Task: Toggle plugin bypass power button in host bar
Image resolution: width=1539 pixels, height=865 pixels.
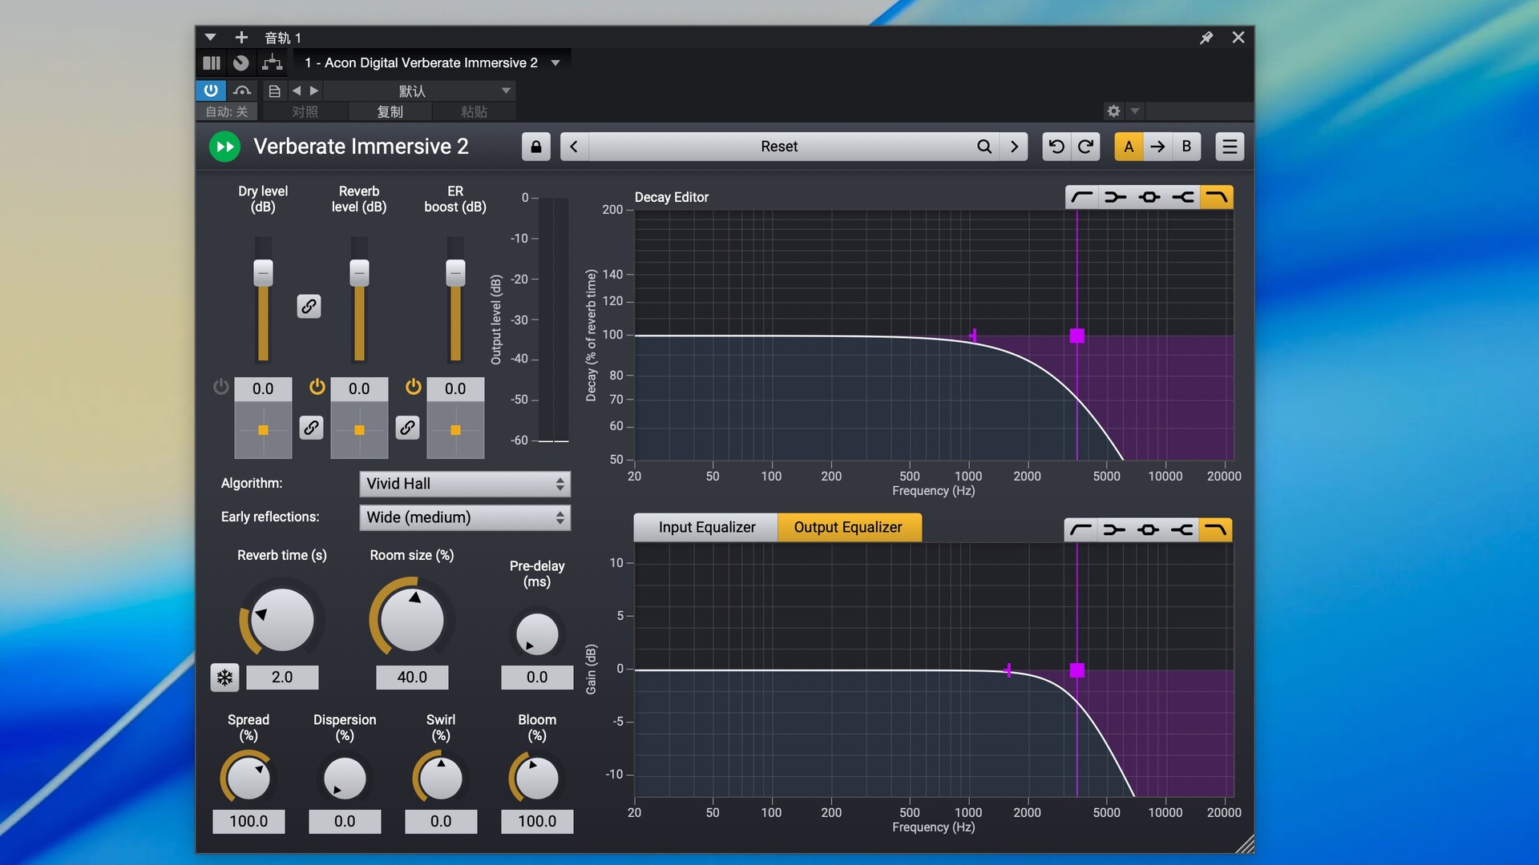Action: [x=211, y=91]
